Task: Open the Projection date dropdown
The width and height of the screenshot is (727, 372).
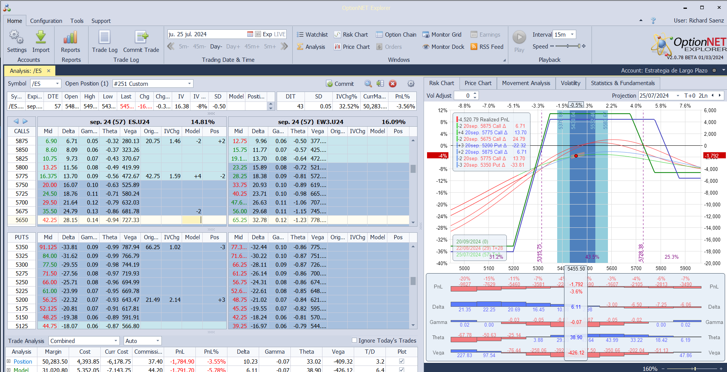Action: (678, 96)
